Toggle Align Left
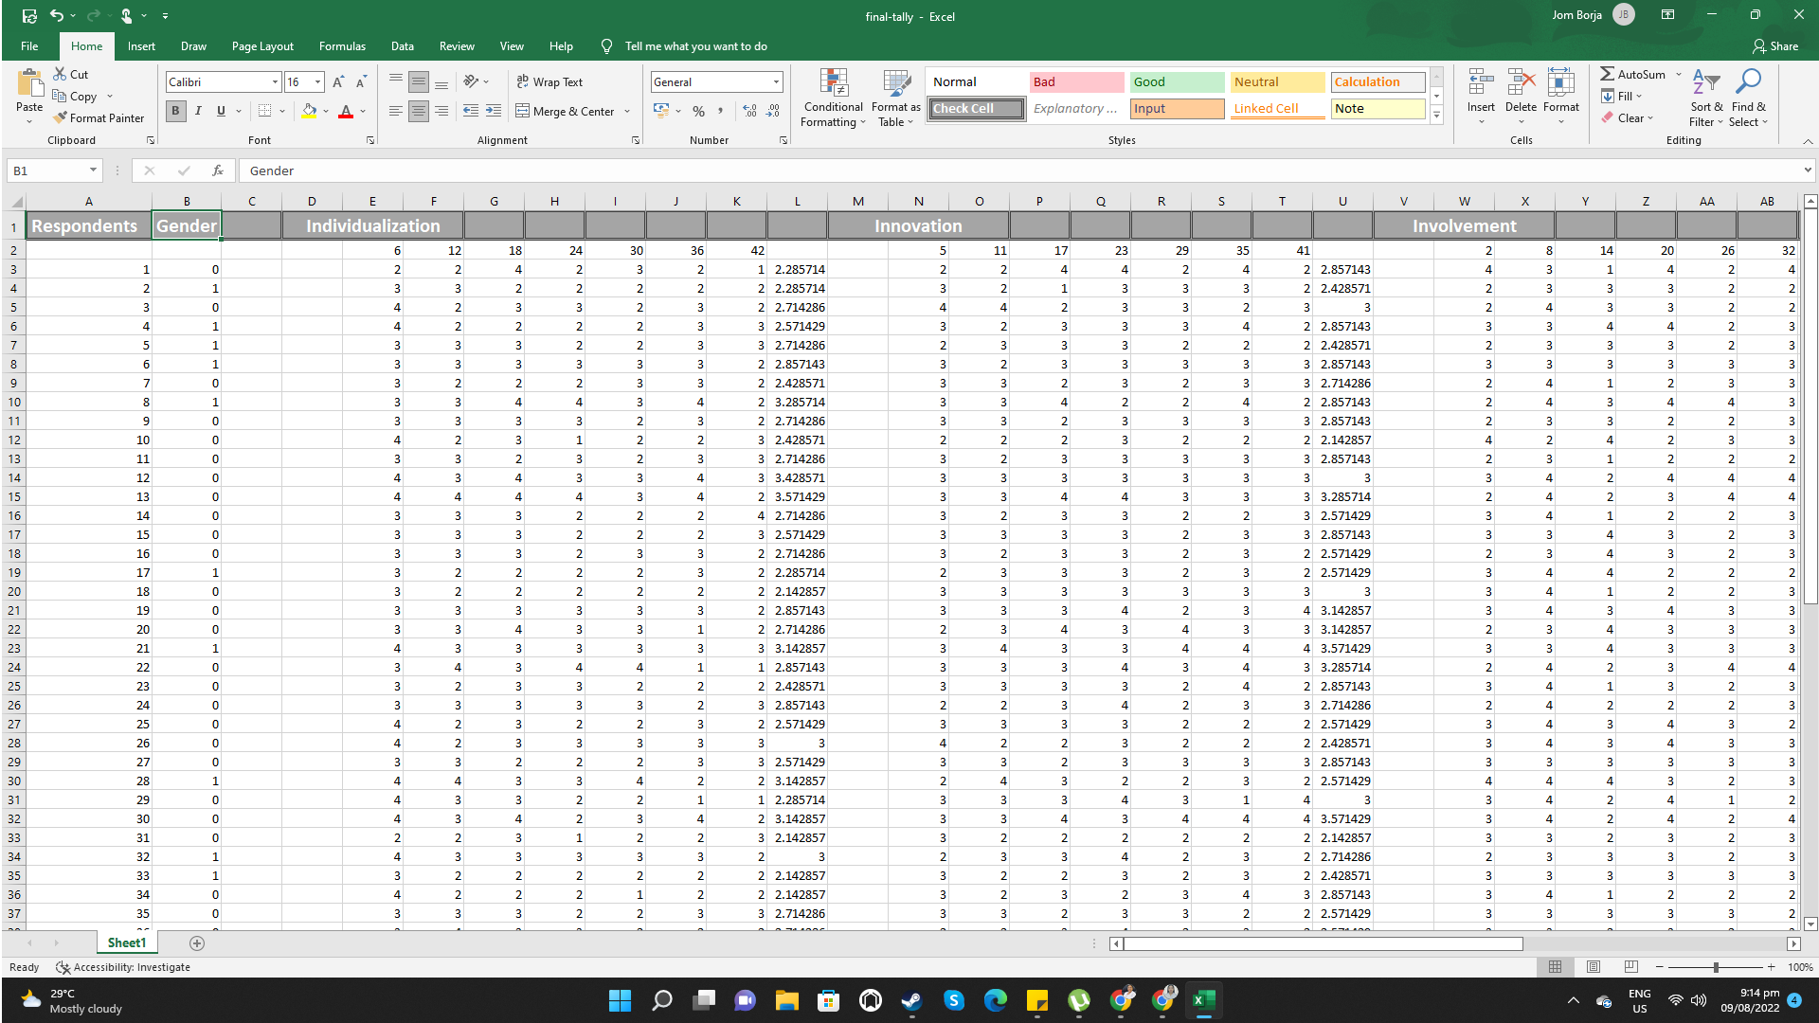The height and width of the screenshot is (1023, 1819). (x=395, y=111)
